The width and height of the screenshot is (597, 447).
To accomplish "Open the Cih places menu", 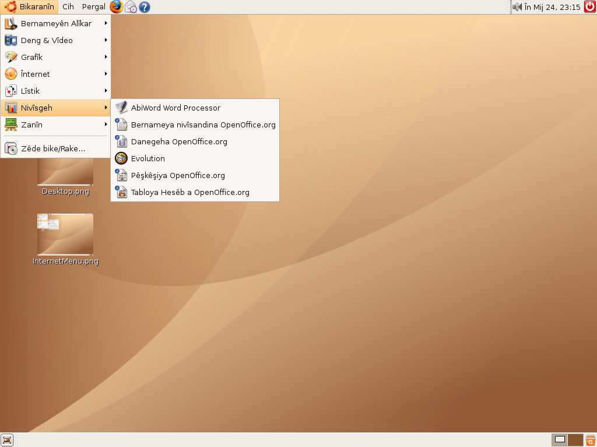I will click(x=68, y=7).
